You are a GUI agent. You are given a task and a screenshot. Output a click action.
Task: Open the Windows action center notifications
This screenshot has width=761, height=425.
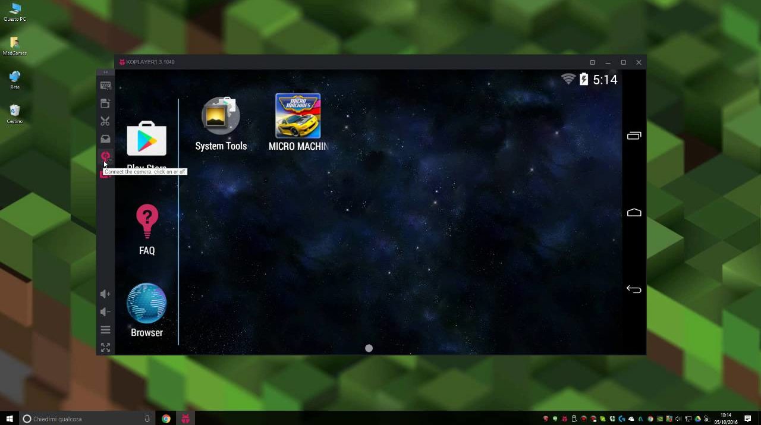(748, 419)
